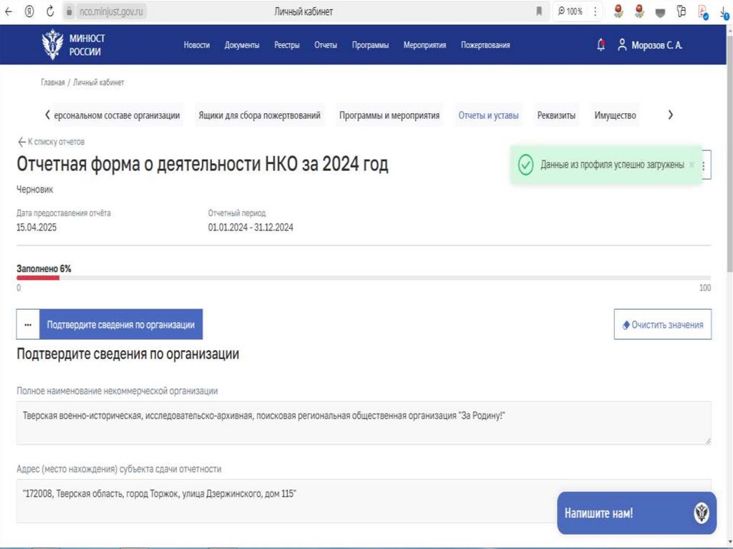This screenshot has width=733, height=549.
Task: Click the report date 15.04.2025
Action: coord(37,228)
